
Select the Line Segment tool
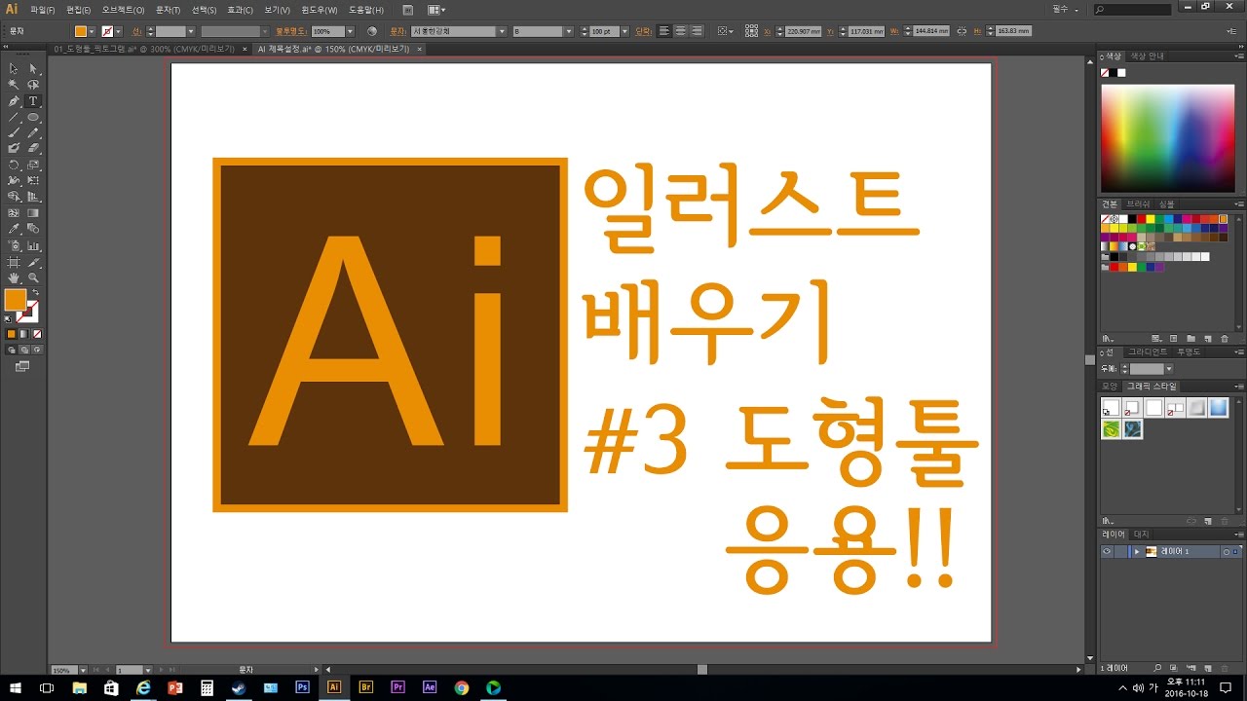(14, 117)
